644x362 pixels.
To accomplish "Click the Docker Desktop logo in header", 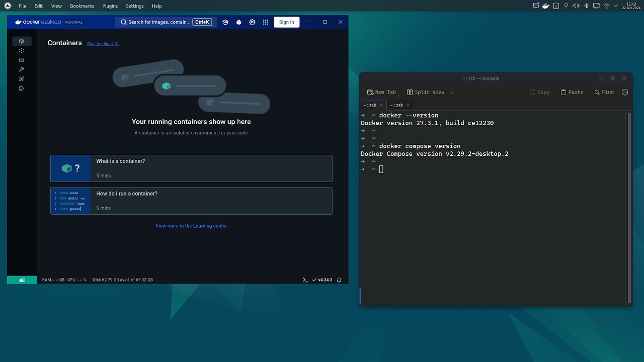I will click(x=38, y=22).
